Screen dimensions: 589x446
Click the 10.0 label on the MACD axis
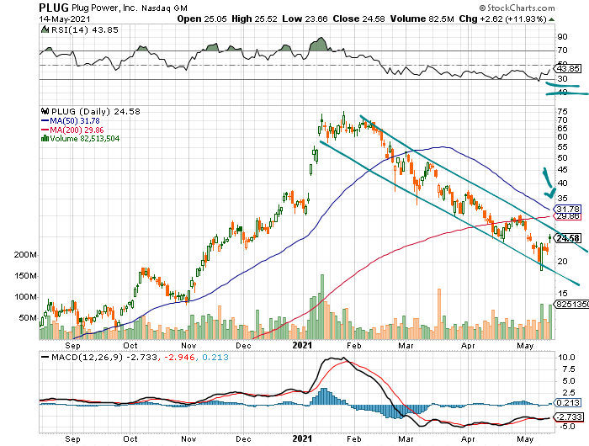point(566,358)
